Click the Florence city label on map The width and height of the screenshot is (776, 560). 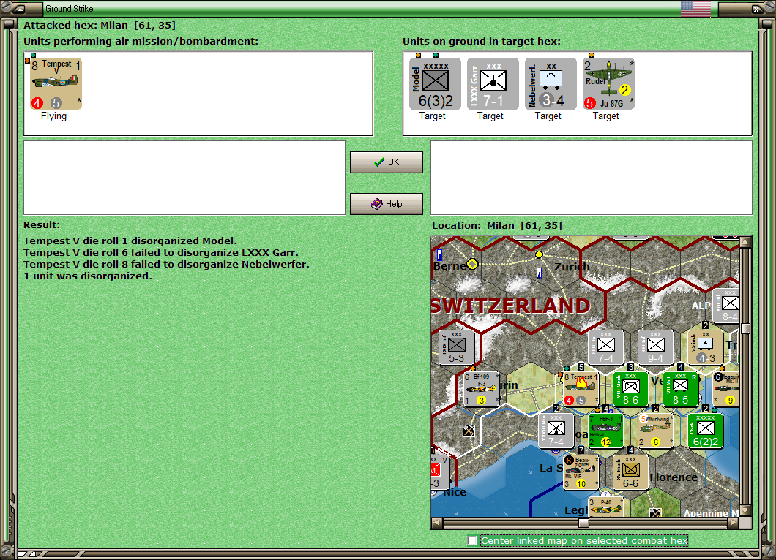pos(674,477)
